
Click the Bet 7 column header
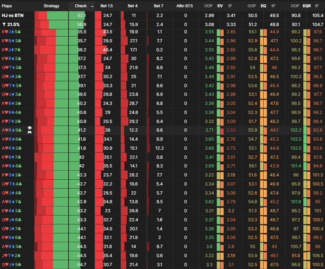(x=158, y=6)
